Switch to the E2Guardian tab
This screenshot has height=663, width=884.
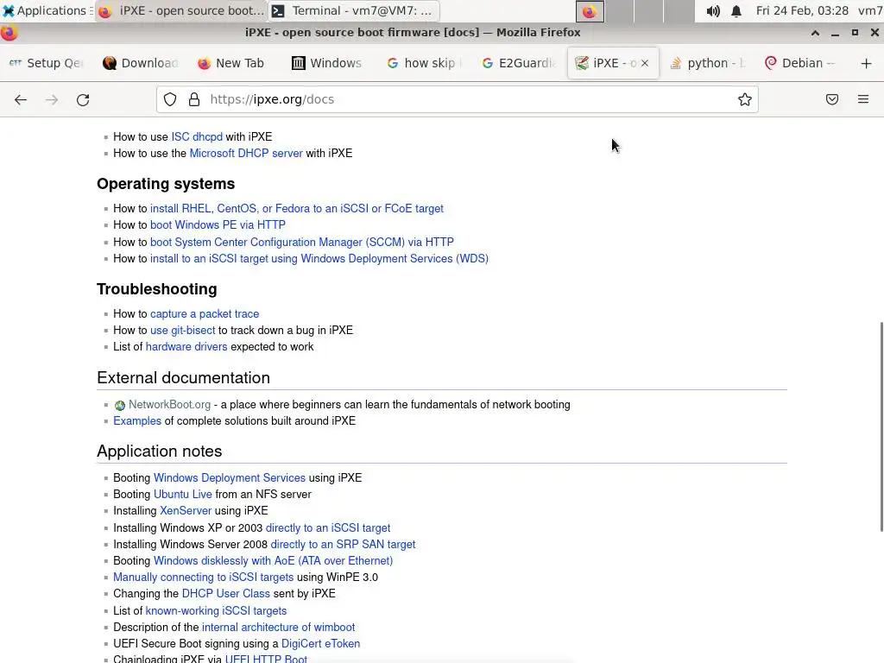click(x=518, y=63)
